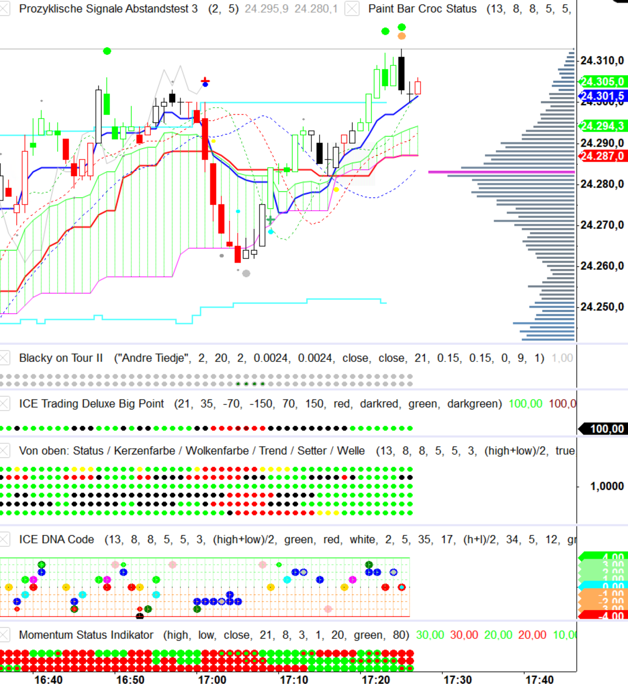
Task: Click the green dot above the 16:47 candle
Action: click(x=107, y=51)
